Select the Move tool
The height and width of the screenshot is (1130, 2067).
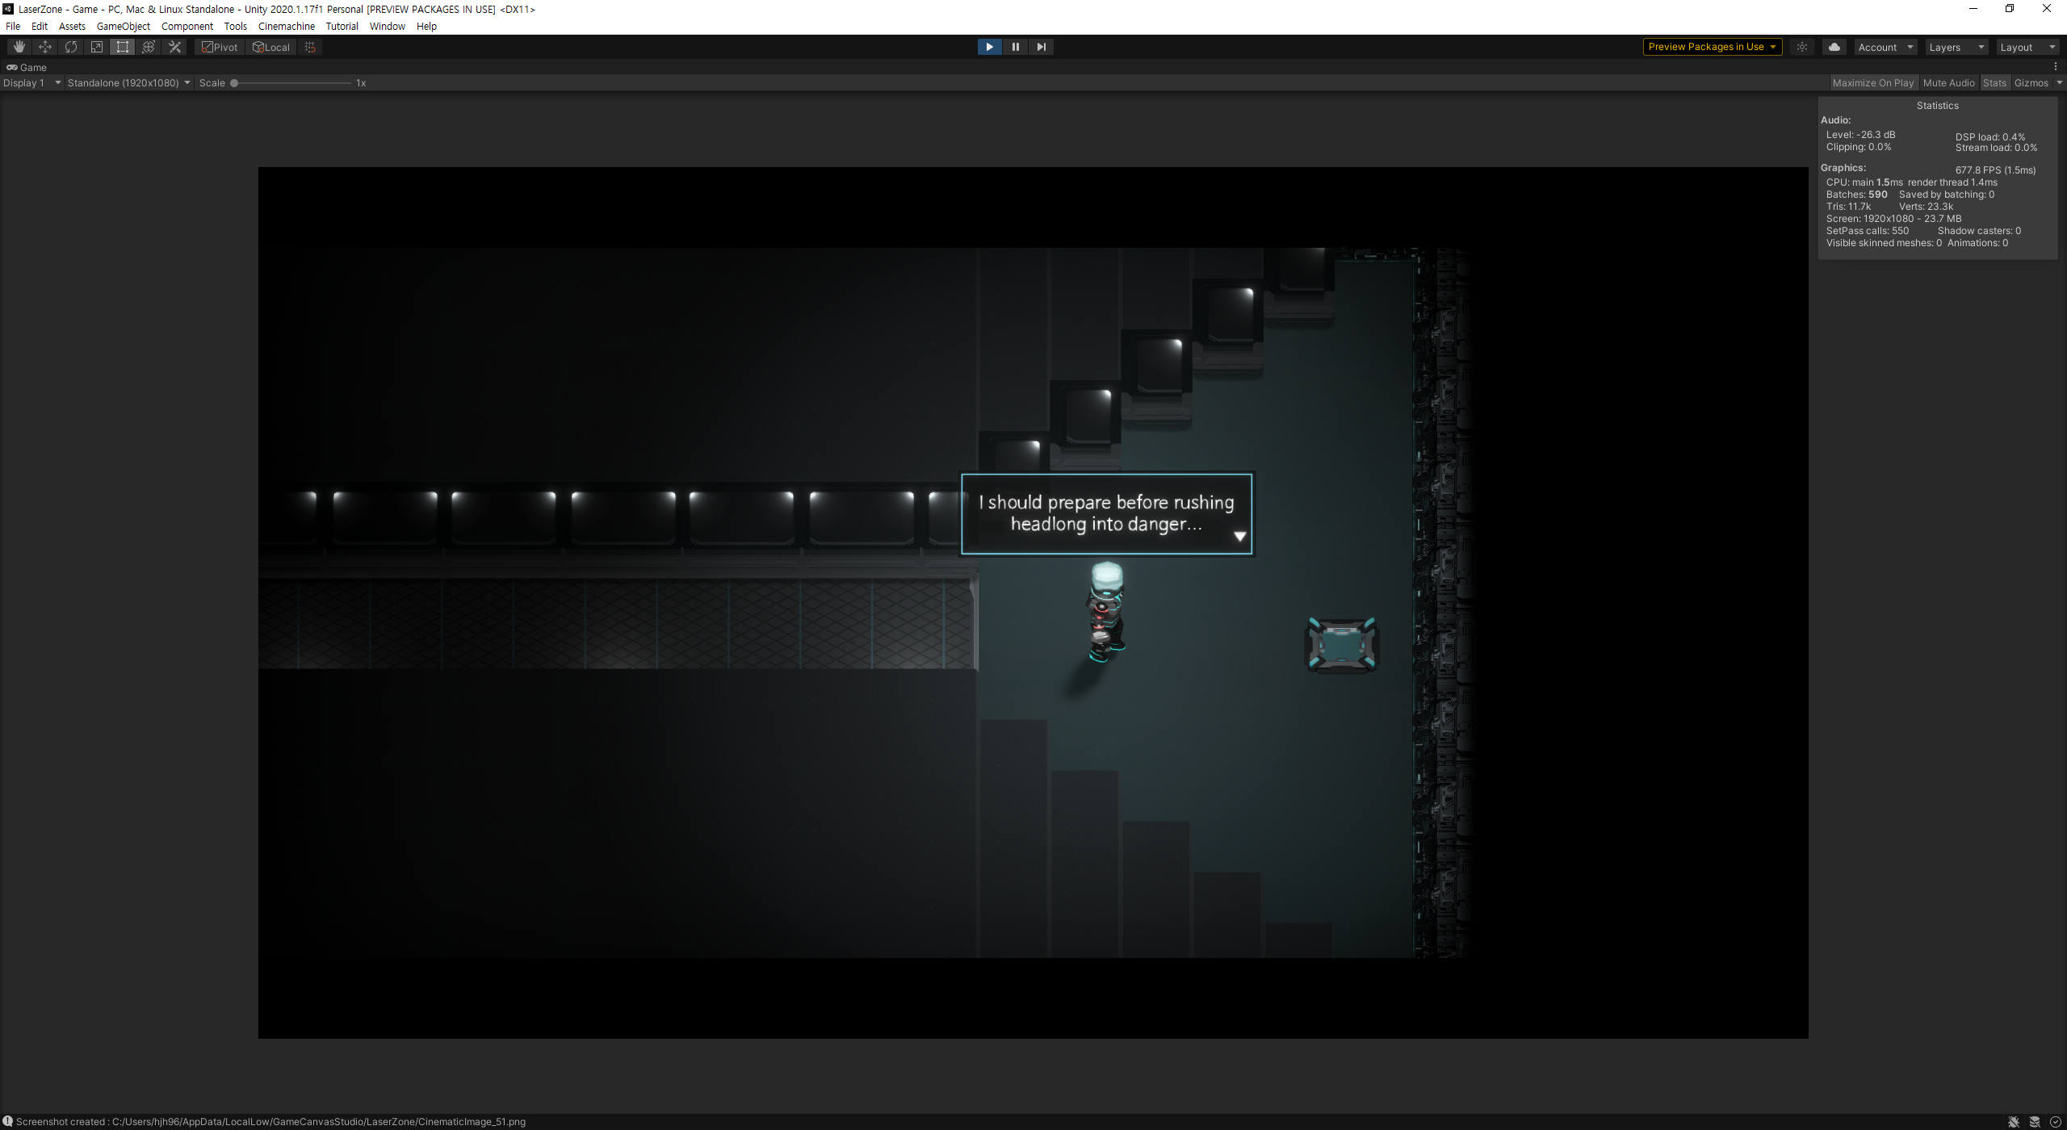coord(45,47)
